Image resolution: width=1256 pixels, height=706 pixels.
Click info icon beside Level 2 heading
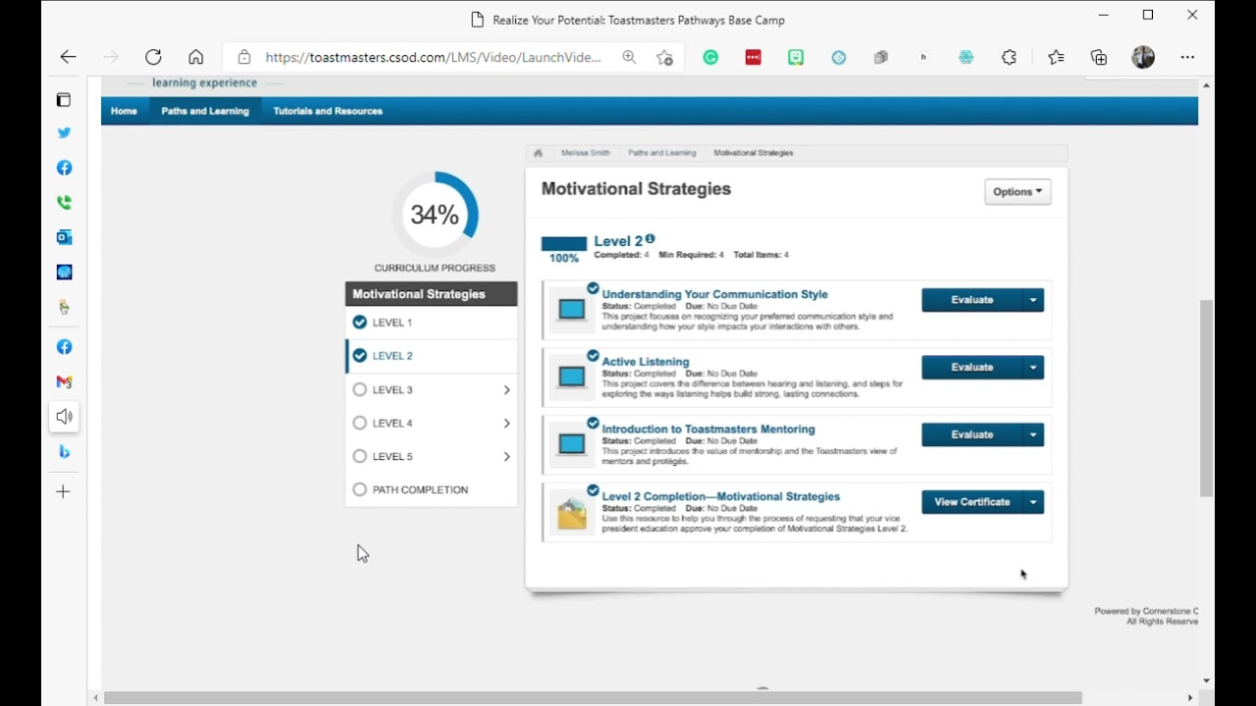pyautogui.click(x=650, y=239)
